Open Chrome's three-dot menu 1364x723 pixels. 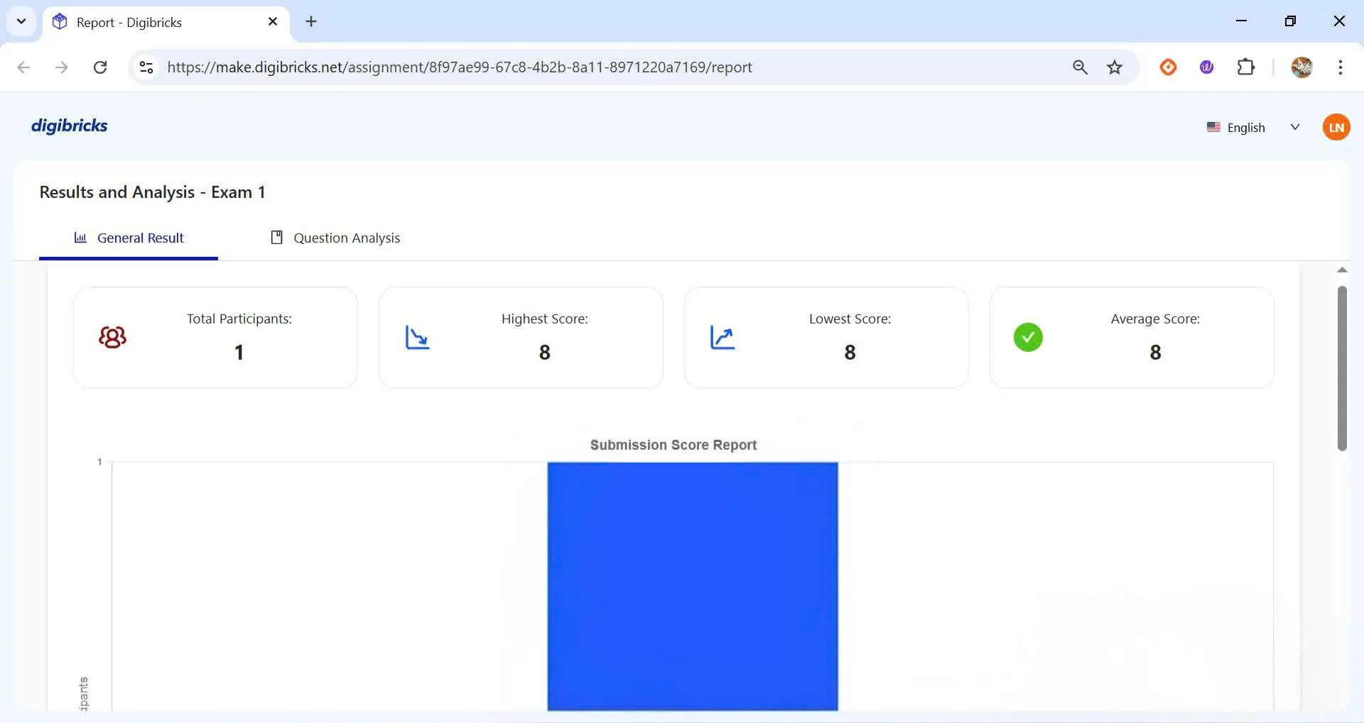pos(1340,67)
